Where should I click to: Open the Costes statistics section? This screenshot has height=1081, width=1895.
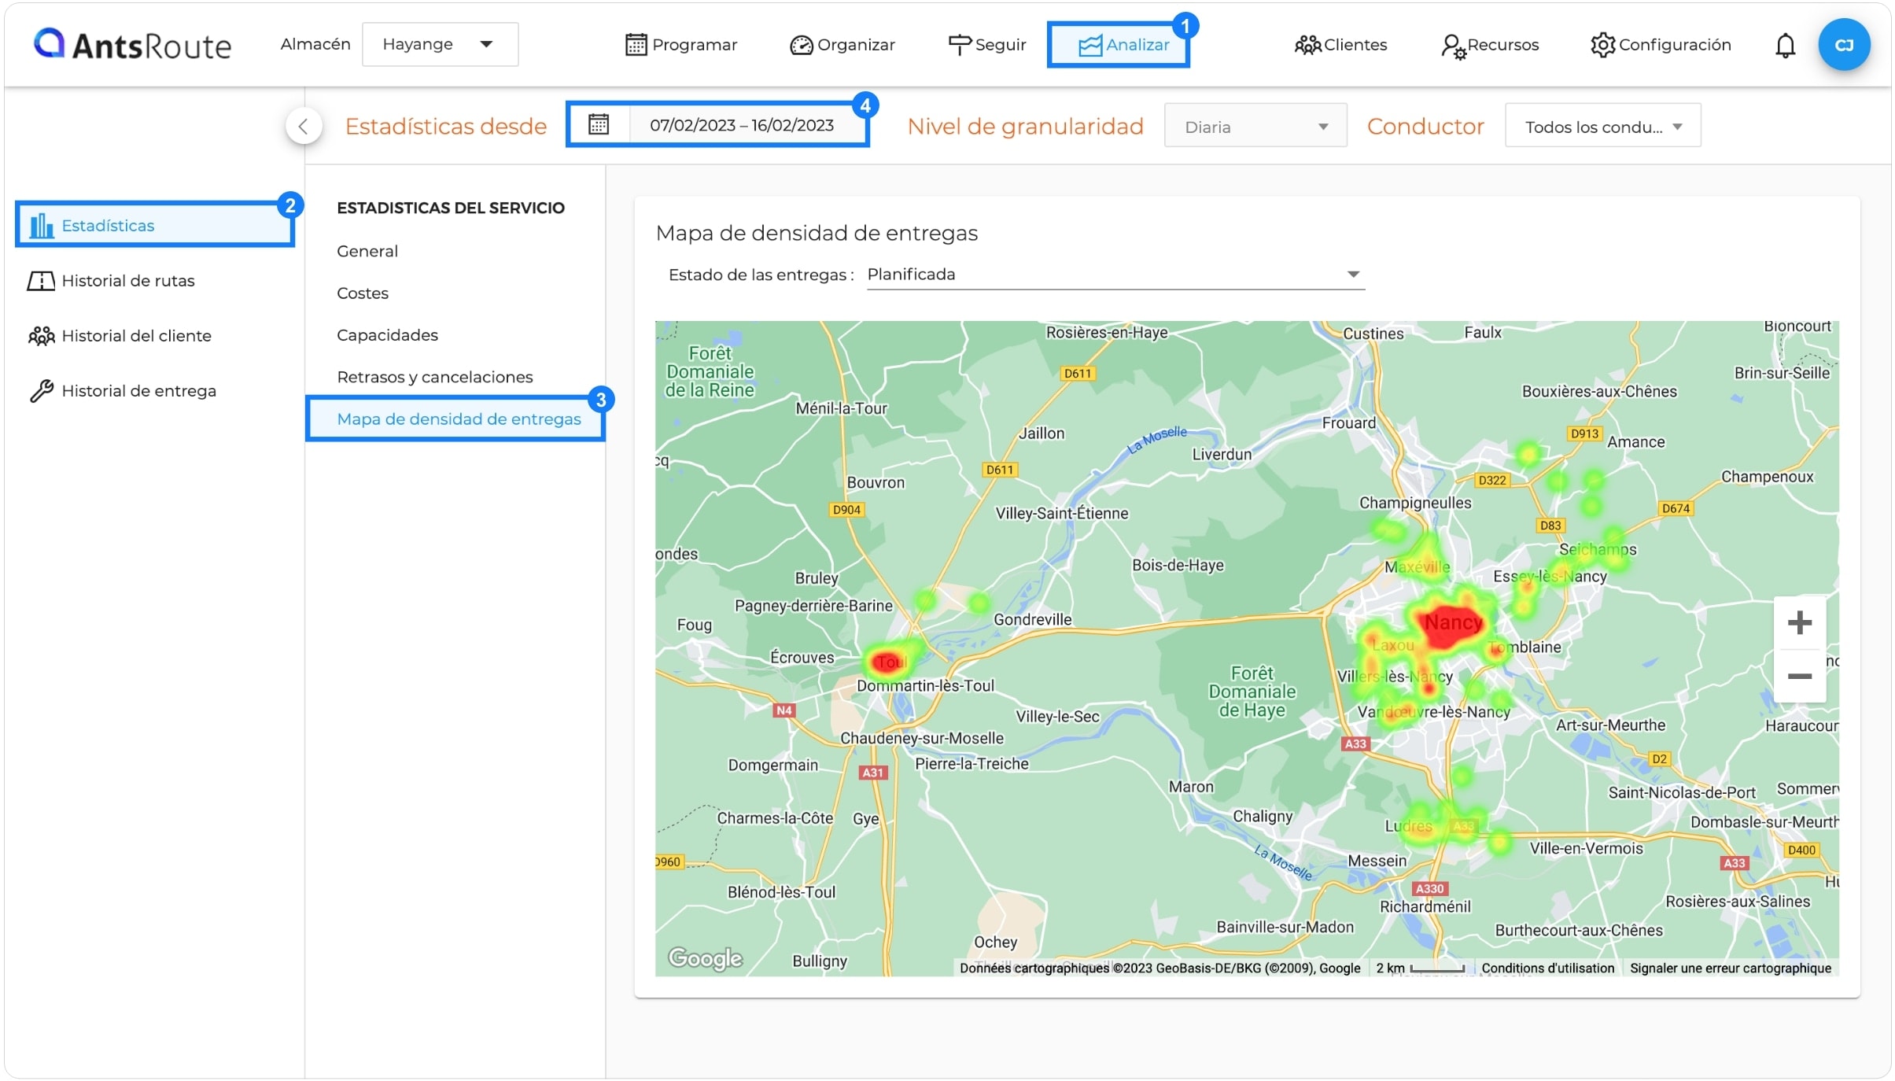(363, 293)
